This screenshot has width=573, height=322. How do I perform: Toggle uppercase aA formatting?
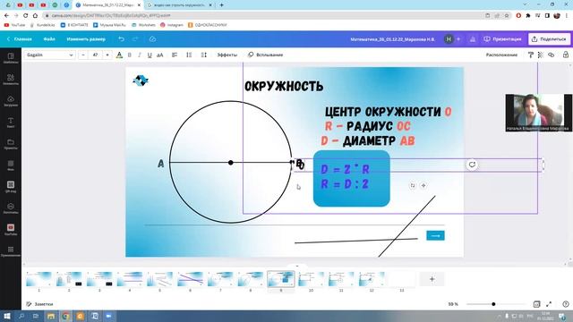tap(159, 55)
